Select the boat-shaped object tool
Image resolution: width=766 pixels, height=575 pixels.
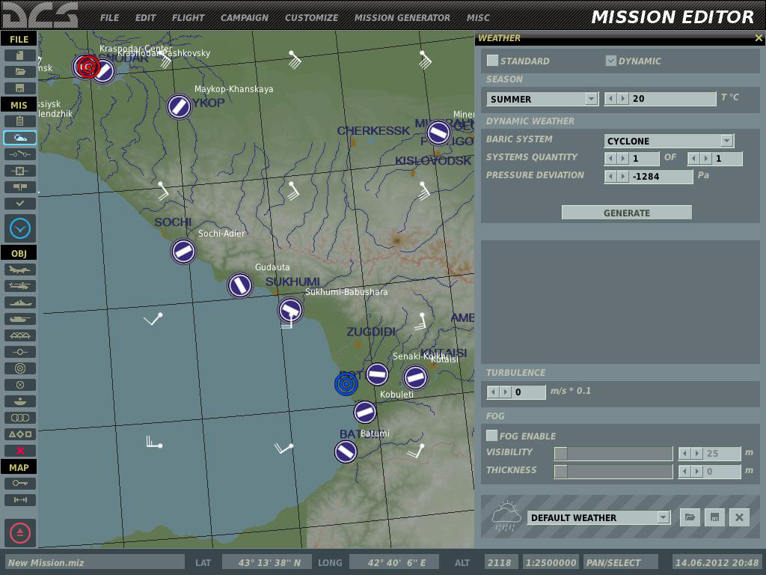(x=19, y=401)
